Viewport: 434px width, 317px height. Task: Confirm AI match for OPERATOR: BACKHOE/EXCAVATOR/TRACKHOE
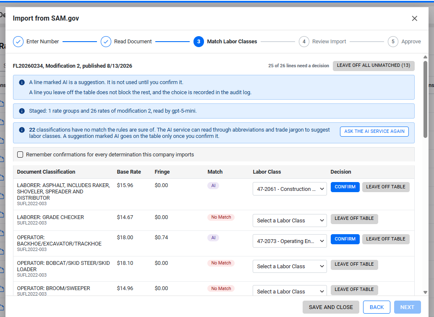(345, 239)
